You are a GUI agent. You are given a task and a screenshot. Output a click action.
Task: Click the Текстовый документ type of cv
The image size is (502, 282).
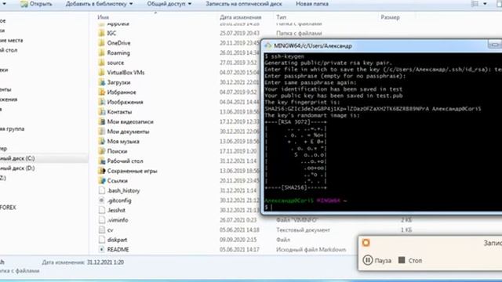(303, 230)
